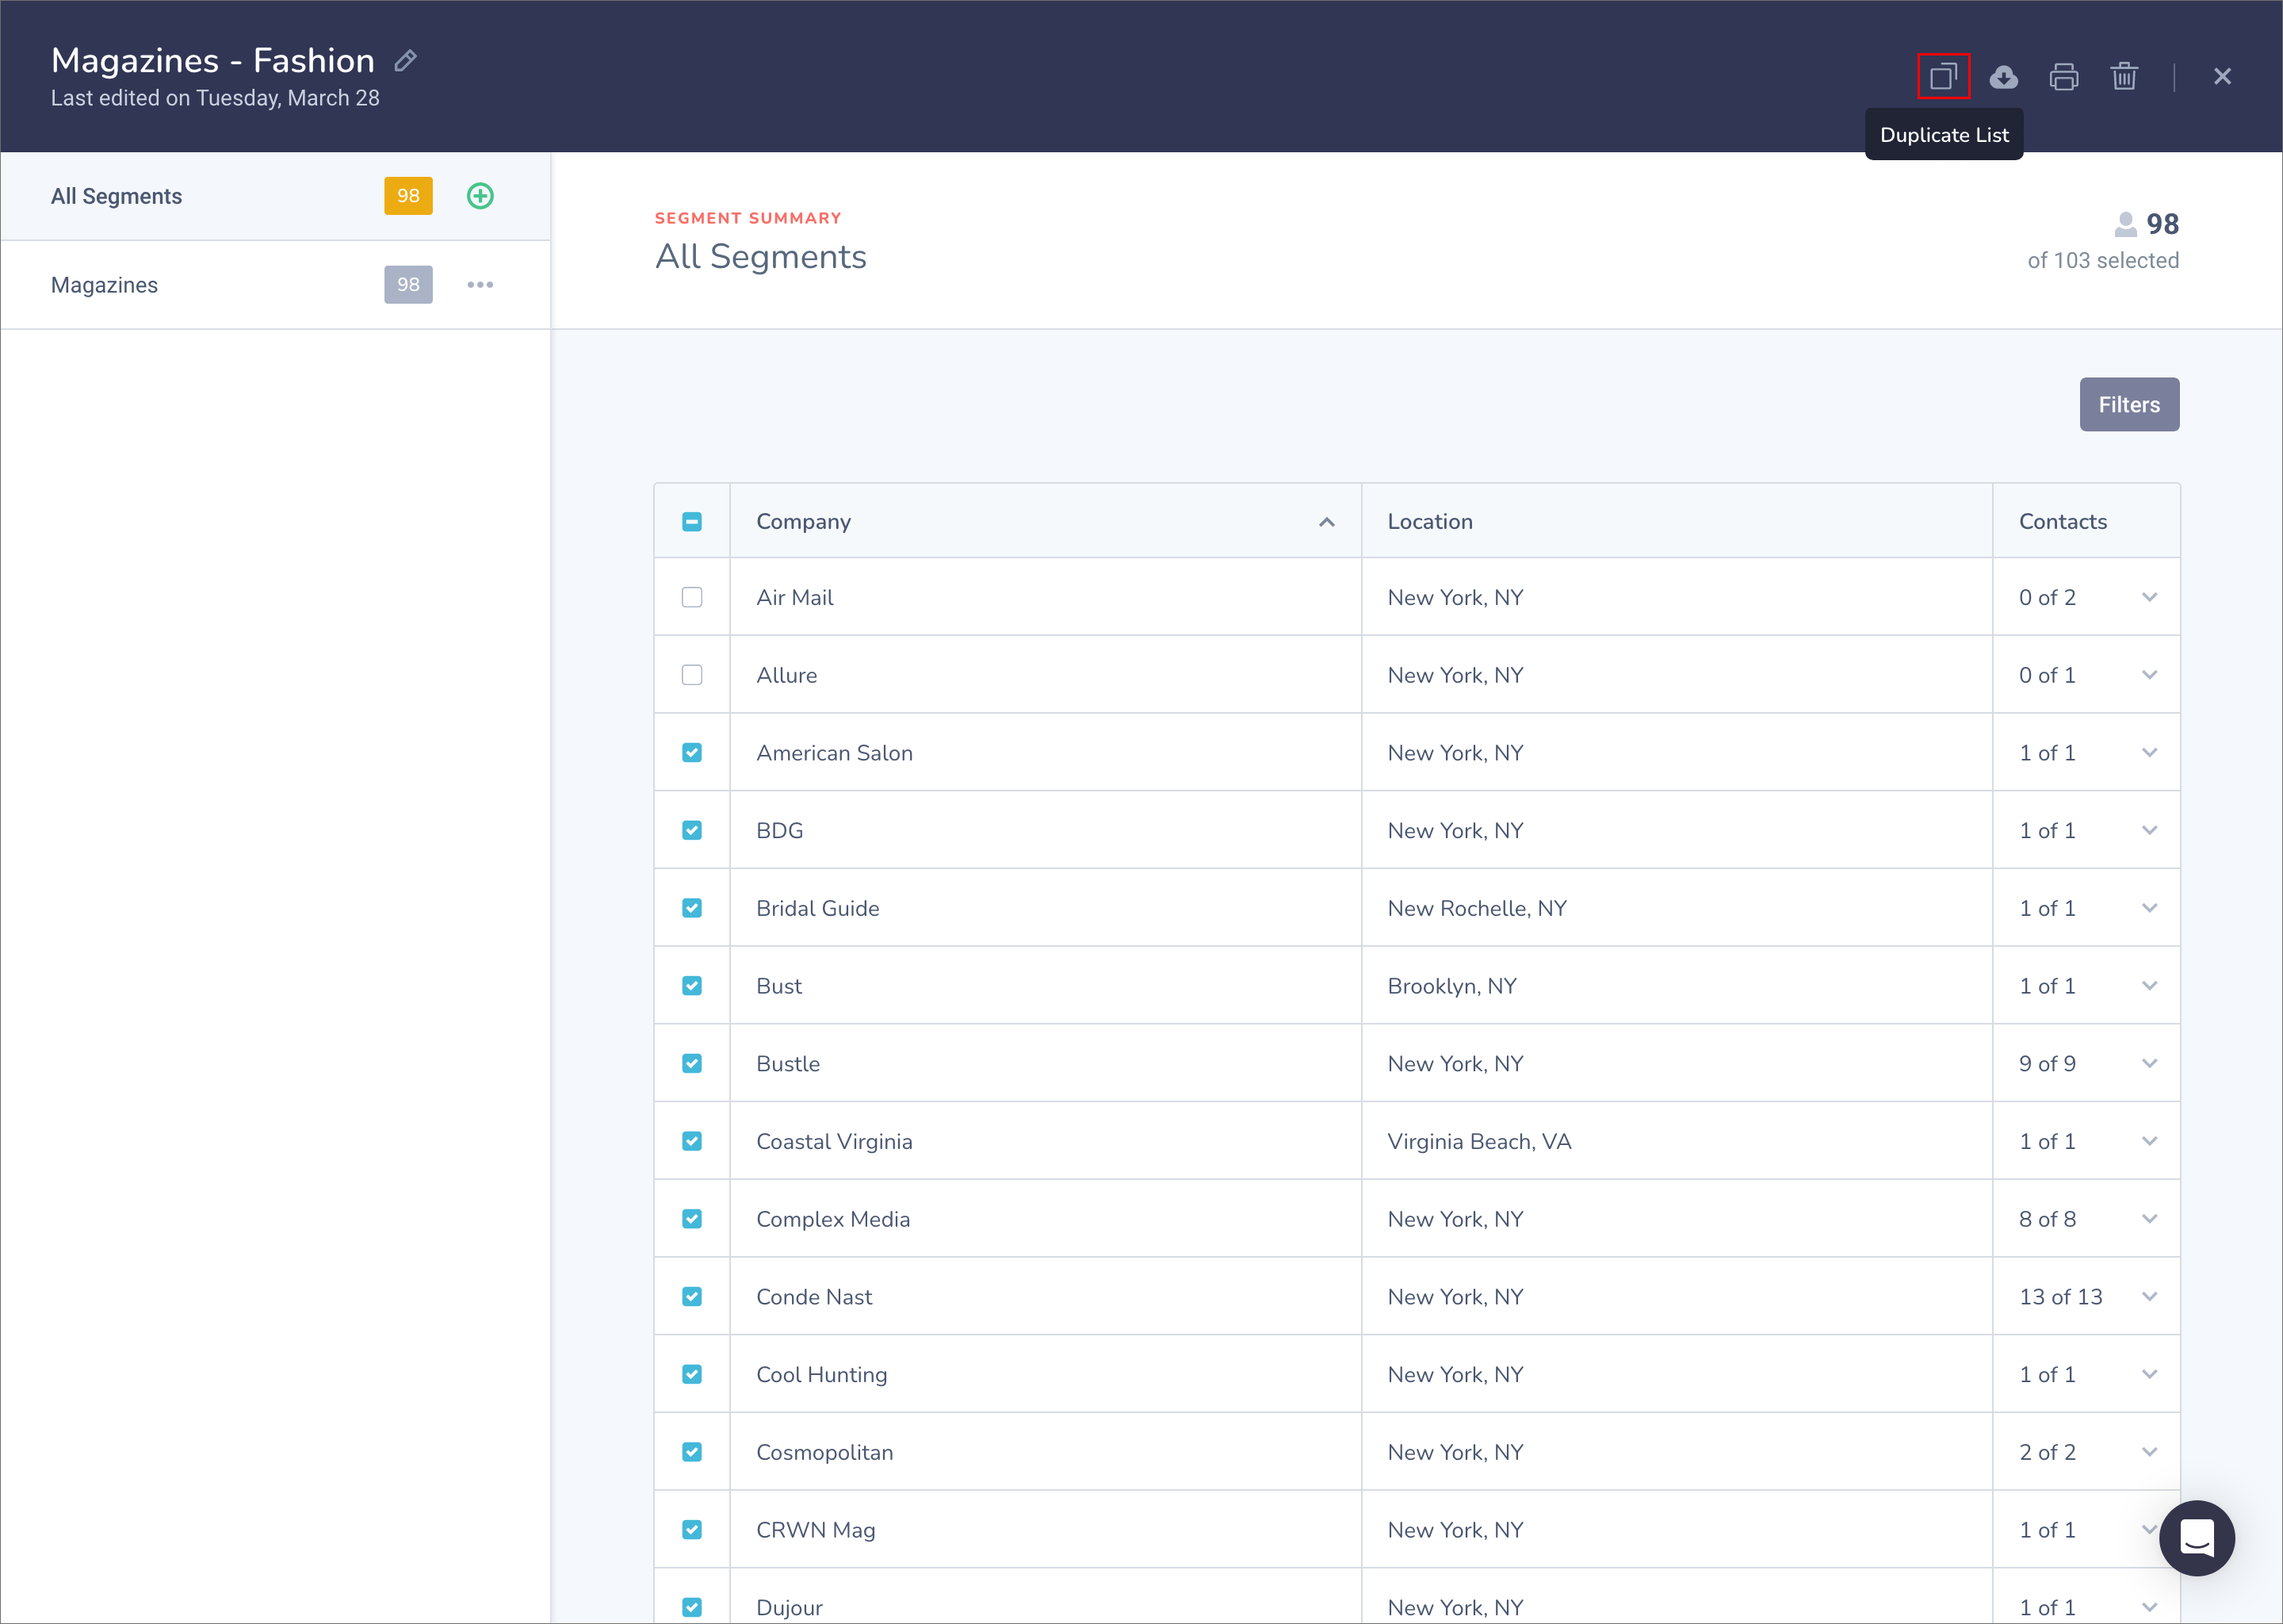Delete the list with the trash icon
The width and height of the screenshot is (2283, 1624).
pos(2124,76)
